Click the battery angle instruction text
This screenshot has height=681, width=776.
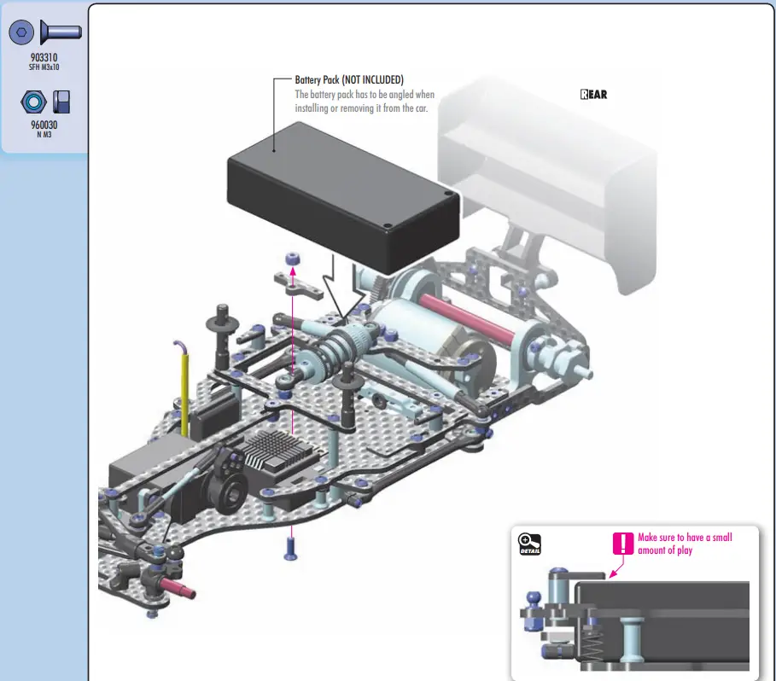(365, 102)
